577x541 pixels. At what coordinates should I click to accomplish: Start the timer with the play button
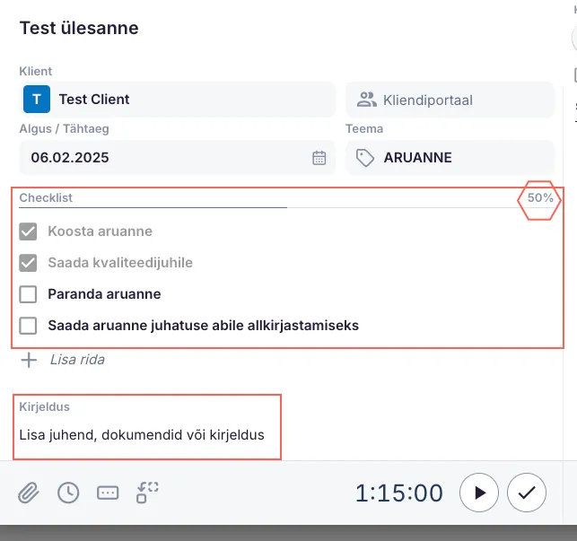tap(479, 493)
